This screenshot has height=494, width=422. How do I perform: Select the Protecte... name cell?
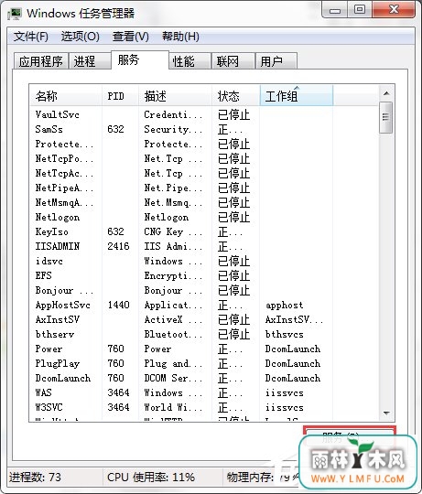point(64,144)
